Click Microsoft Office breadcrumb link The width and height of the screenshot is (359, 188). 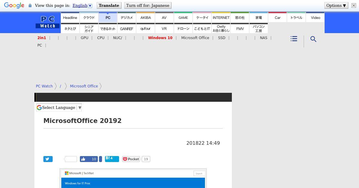coord(84,86)
